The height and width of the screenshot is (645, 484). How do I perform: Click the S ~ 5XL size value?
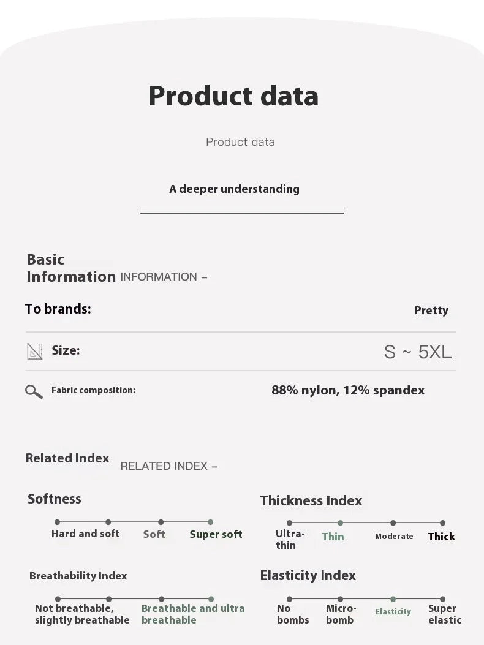click(x=417, y=352)
